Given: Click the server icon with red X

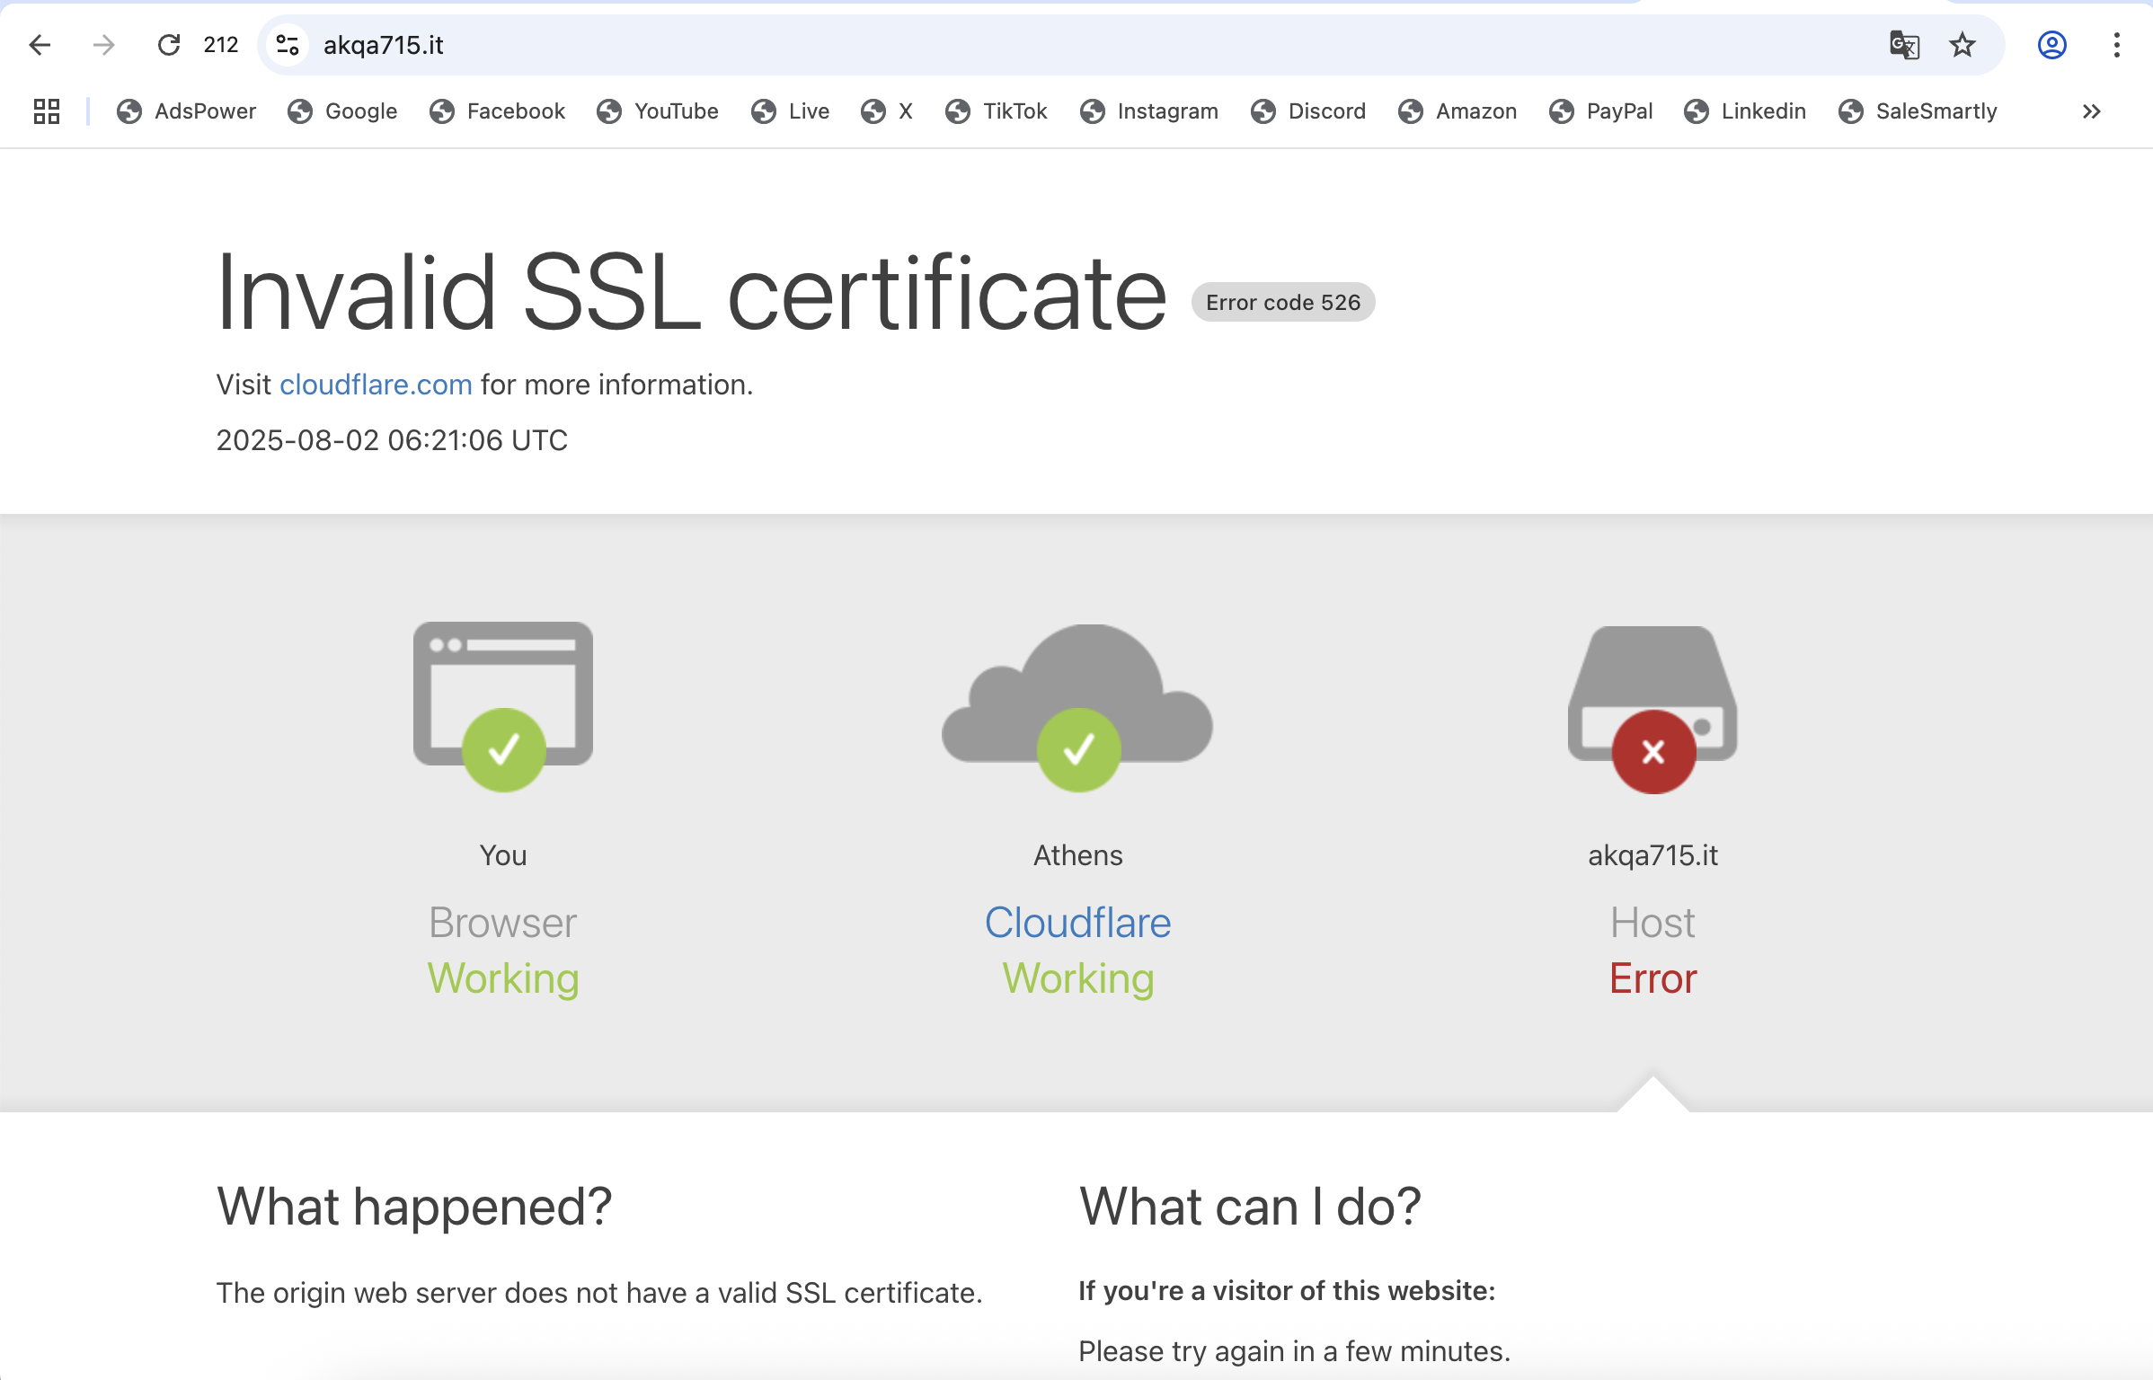Looking at the screenshot, I should (x=1652, y=710).
